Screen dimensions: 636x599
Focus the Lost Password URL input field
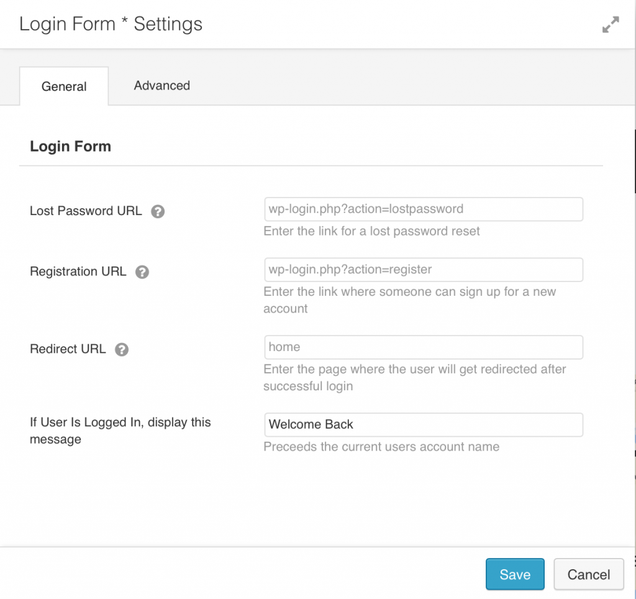click(424, 209)
